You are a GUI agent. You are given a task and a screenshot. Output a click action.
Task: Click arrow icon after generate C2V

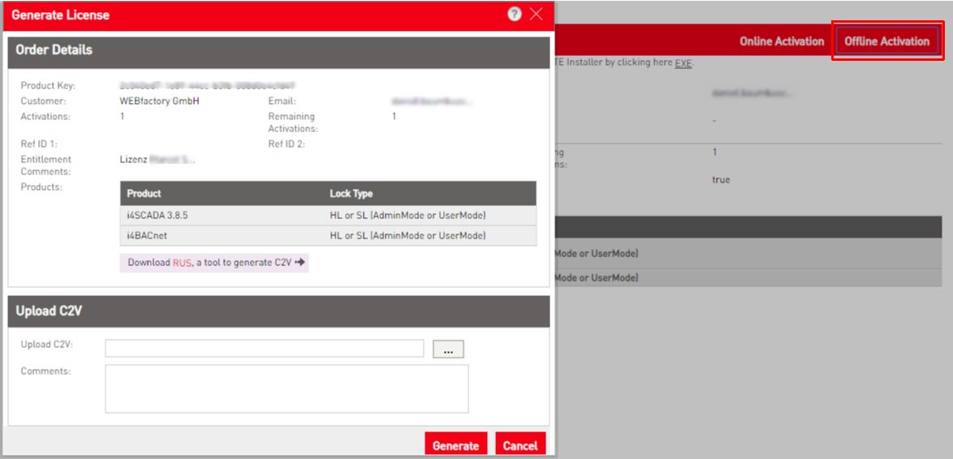click(x=300, y=262)
